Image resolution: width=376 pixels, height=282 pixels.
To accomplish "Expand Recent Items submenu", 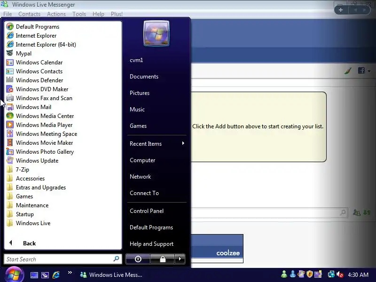I will click(157, 144).
